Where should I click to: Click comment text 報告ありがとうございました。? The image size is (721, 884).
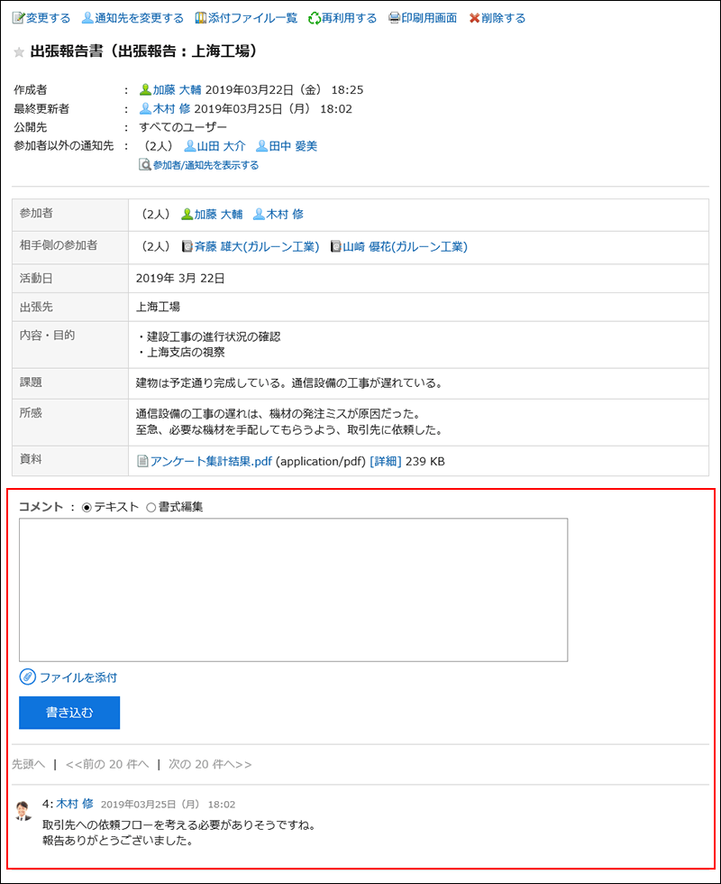pos(118,842)
